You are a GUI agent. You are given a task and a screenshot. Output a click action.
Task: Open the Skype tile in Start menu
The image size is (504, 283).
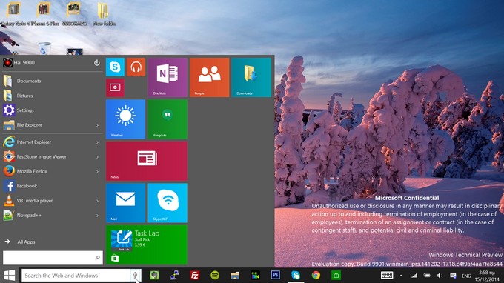[115, 67]
